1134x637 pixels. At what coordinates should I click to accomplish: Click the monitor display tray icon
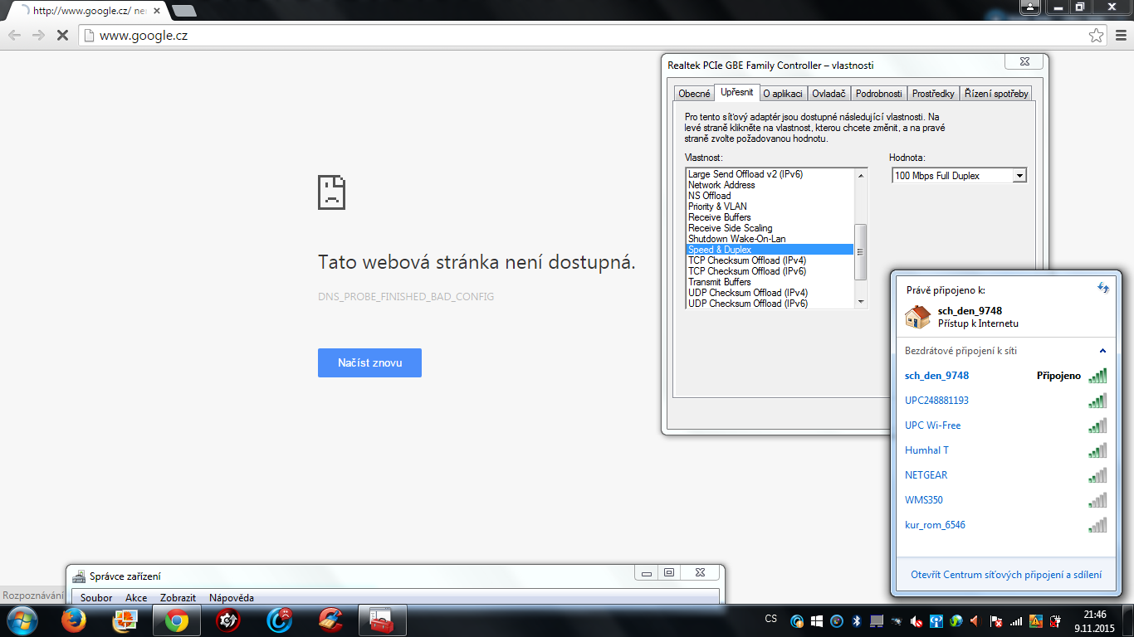877,620
